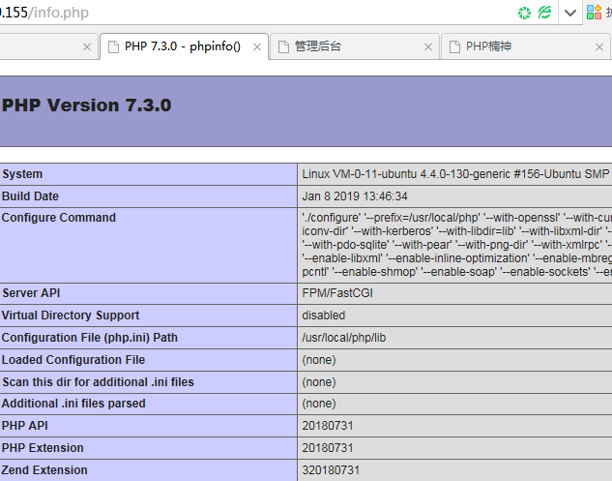Click the green refresh circle icon in address bar
This screenshot has height=481, width=612.
[x=524, y=13]
